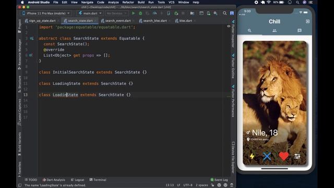Open the Device File Explorer panel
334x188 pixels.
(x=233, y=157)
